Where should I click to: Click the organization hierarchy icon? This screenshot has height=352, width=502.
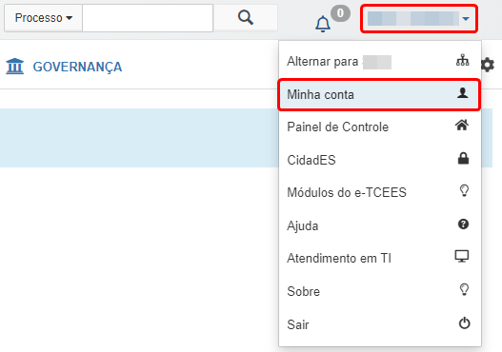click(463, 60)
